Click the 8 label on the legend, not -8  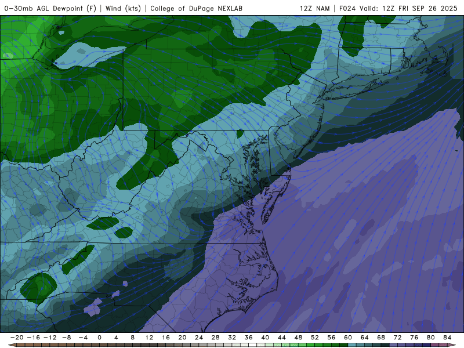pos(133,338)
